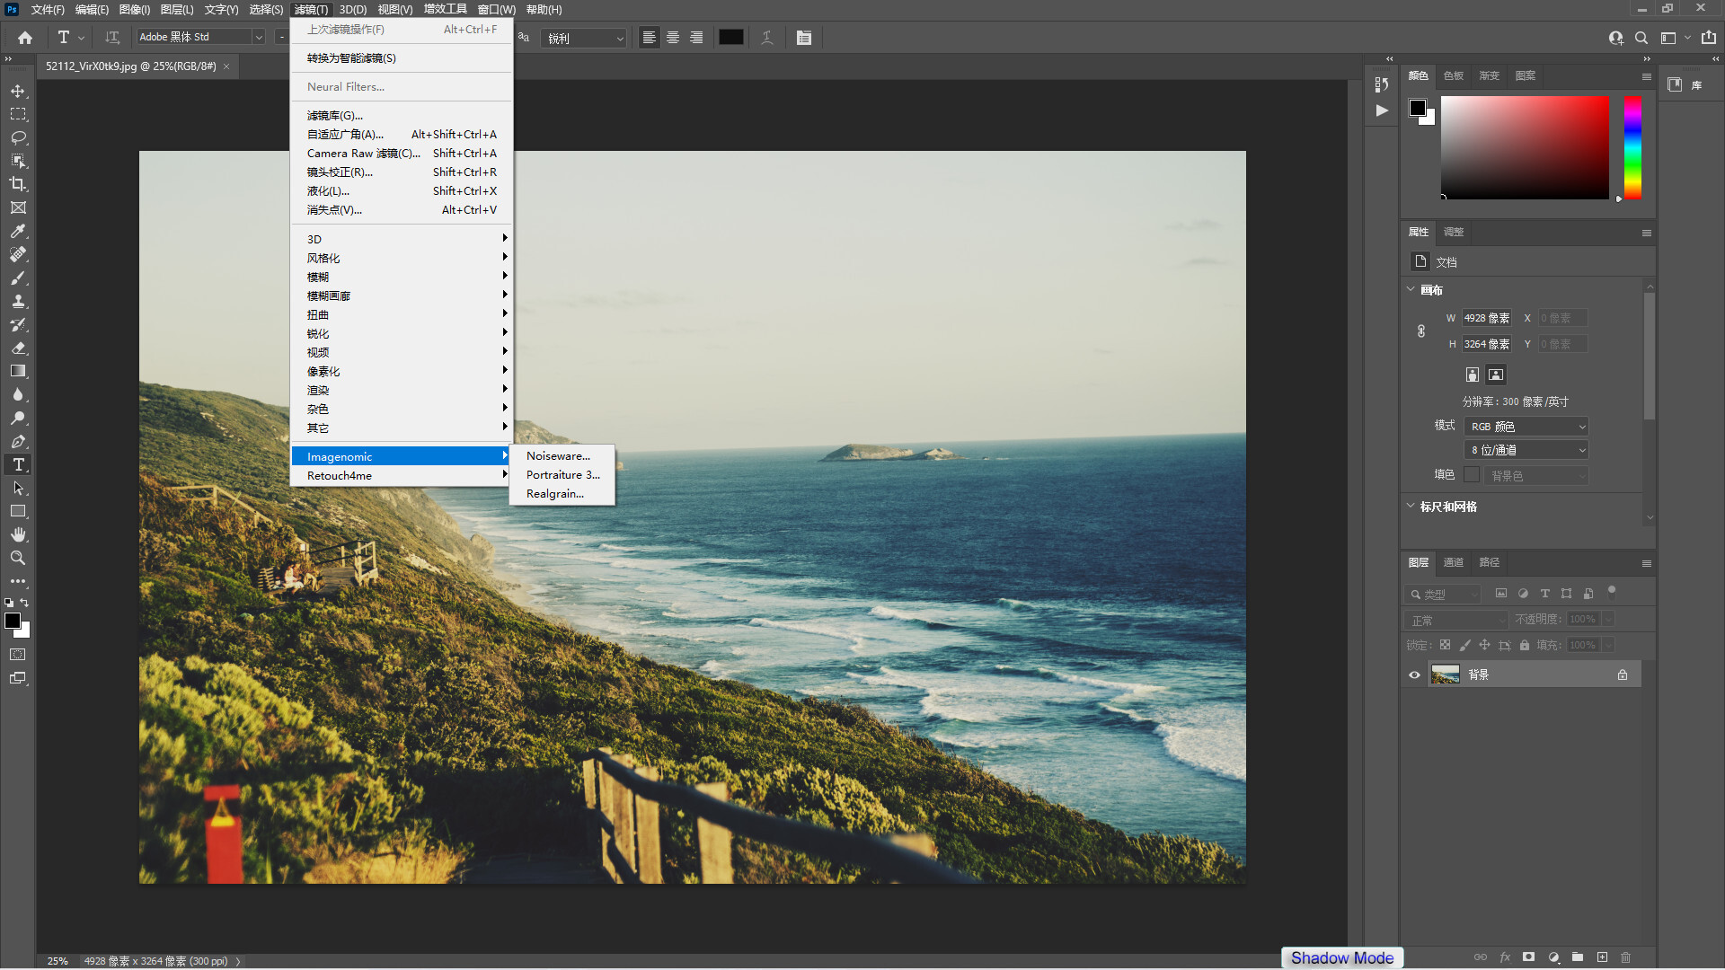Select the Lasso tool

pyautogui.click(x=18, y=137)
